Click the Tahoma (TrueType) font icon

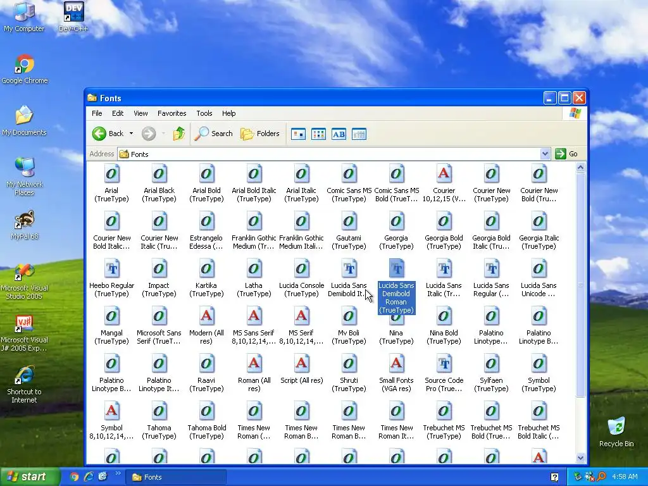(159, 411)
